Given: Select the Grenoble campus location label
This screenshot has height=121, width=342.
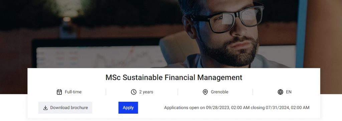Looking at the screenshot, I should click(x=219, y=92).
